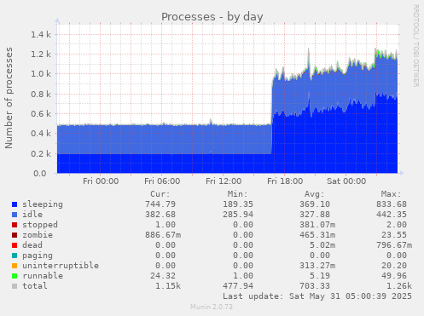Click stopped average value 381.07m

point(317,225)
